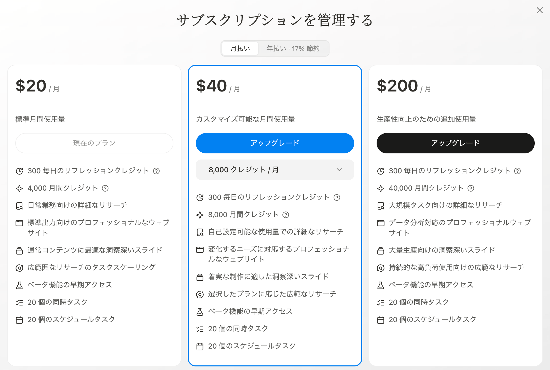This screenshot has height=370, width=550.
Task: Click the black アップグレード button on the $200 plan
Action: [x=455, y=143]
